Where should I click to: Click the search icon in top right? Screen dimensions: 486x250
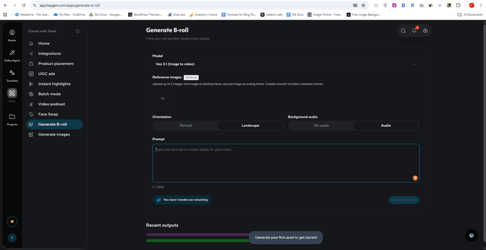[403, 31]
